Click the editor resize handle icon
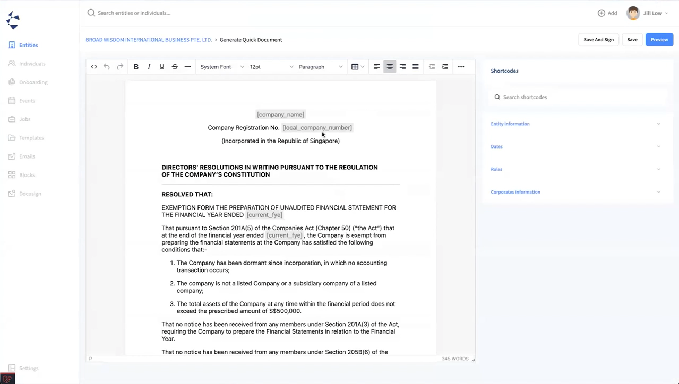Screen dimensions: 679x384 (x=473, y=359)
